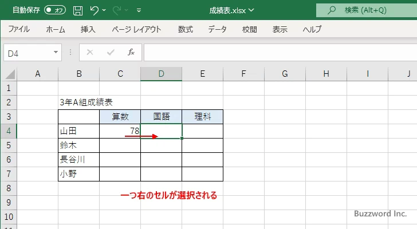The height and width of the screenshot is (229, 417).
Task: Select row 1 header
Action: click(9, 88)
